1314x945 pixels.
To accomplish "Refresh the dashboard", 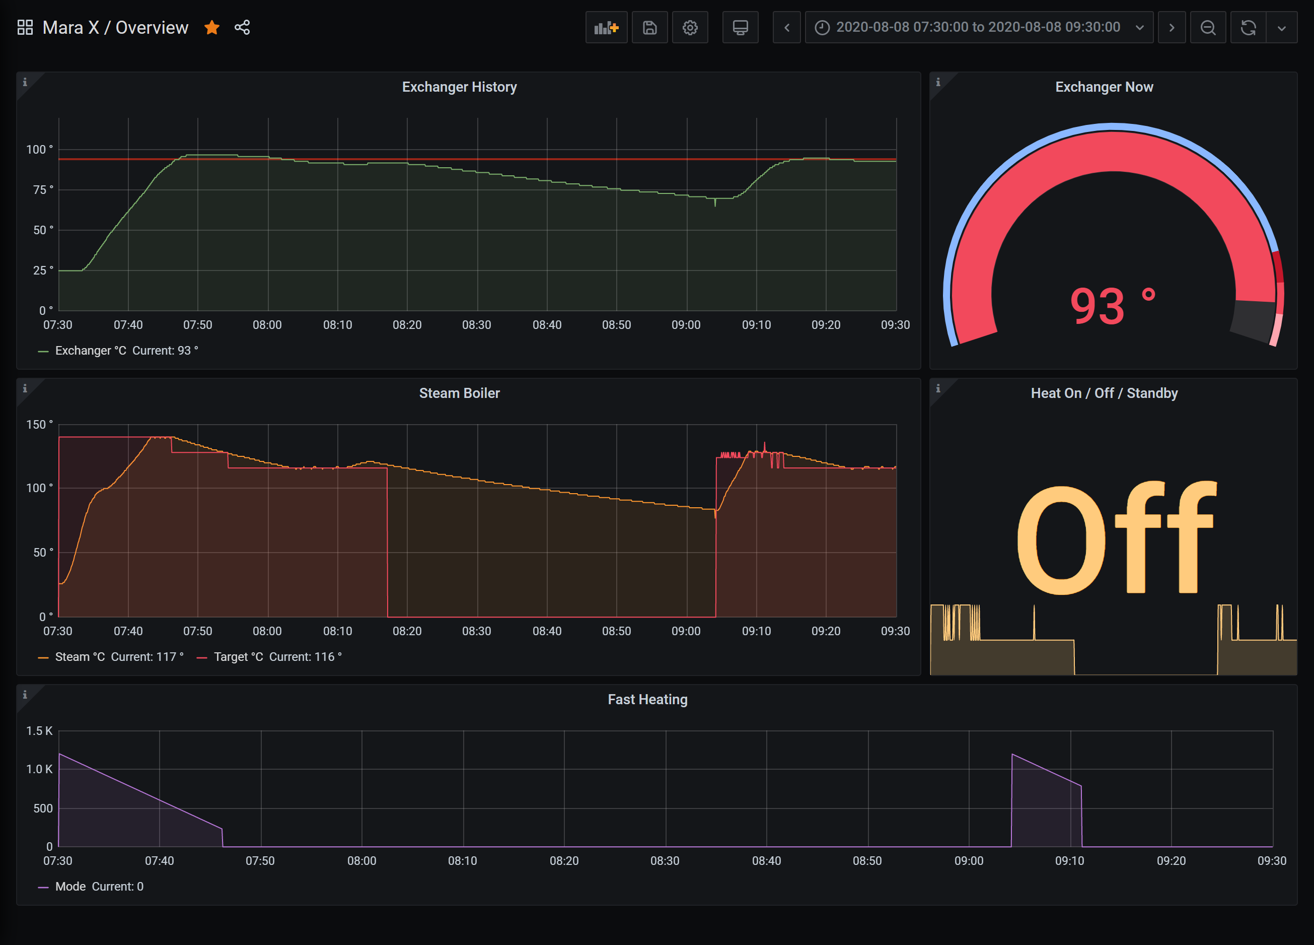I will pyautogui.click(x=1248, y=27).
